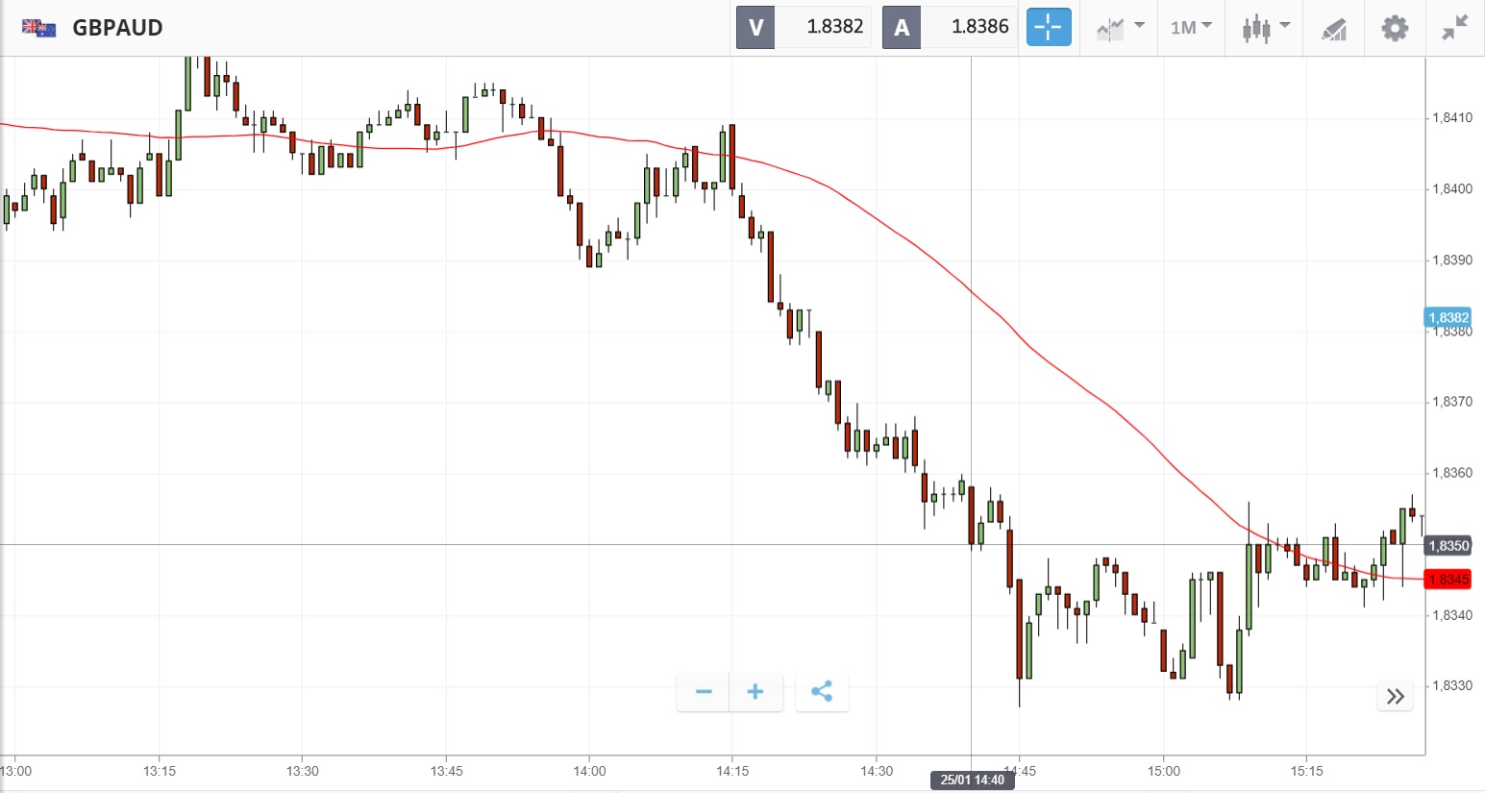Zoom out the chart with minus

[x=704, y=692]
